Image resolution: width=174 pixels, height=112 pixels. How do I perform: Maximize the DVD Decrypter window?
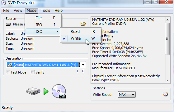pyautogui.click(x=155, y=2)
